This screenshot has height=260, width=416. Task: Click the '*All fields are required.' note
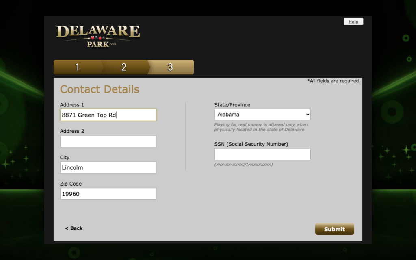pos(334,81)
